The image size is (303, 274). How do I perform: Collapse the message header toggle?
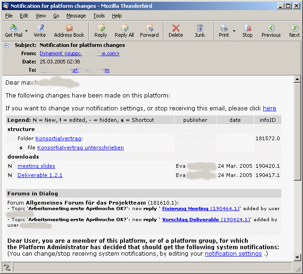tap(7, 46)
